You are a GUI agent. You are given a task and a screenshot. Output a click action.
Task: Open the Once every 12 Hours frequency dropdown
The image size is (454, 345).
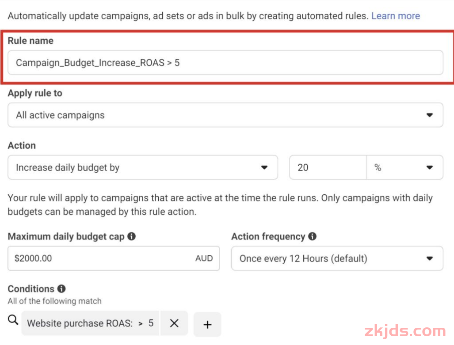click(337, 258)
